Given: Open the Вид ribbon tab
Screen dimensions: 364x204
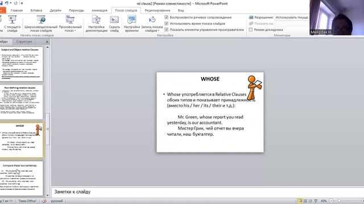Looking at the screenshot, I should pyautogui.click(x=181, y=10).
